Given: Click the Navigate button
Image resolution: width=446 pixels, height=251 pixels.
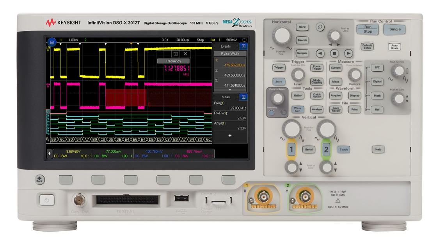Looking at the screenshot, I should pos(302,53).
